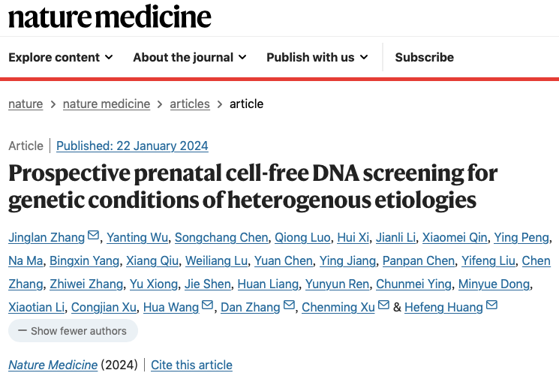The width and height of the screenshot is (559, 376).
Task: Expand the Explore content menu
Action: (x=61, y=57)
